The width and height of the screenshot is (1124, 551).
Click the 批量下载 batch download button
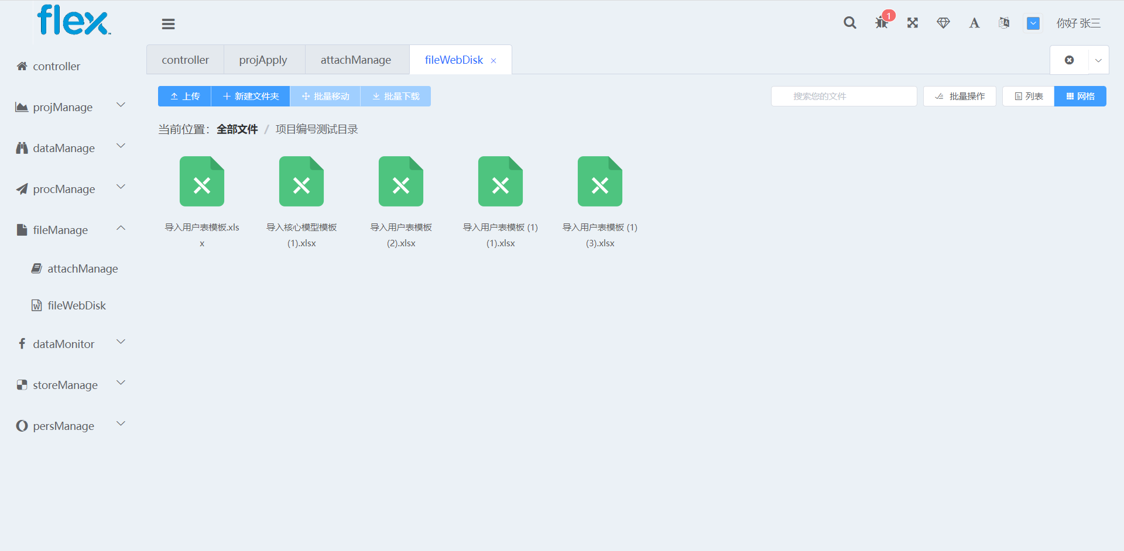tap(396, 97)
